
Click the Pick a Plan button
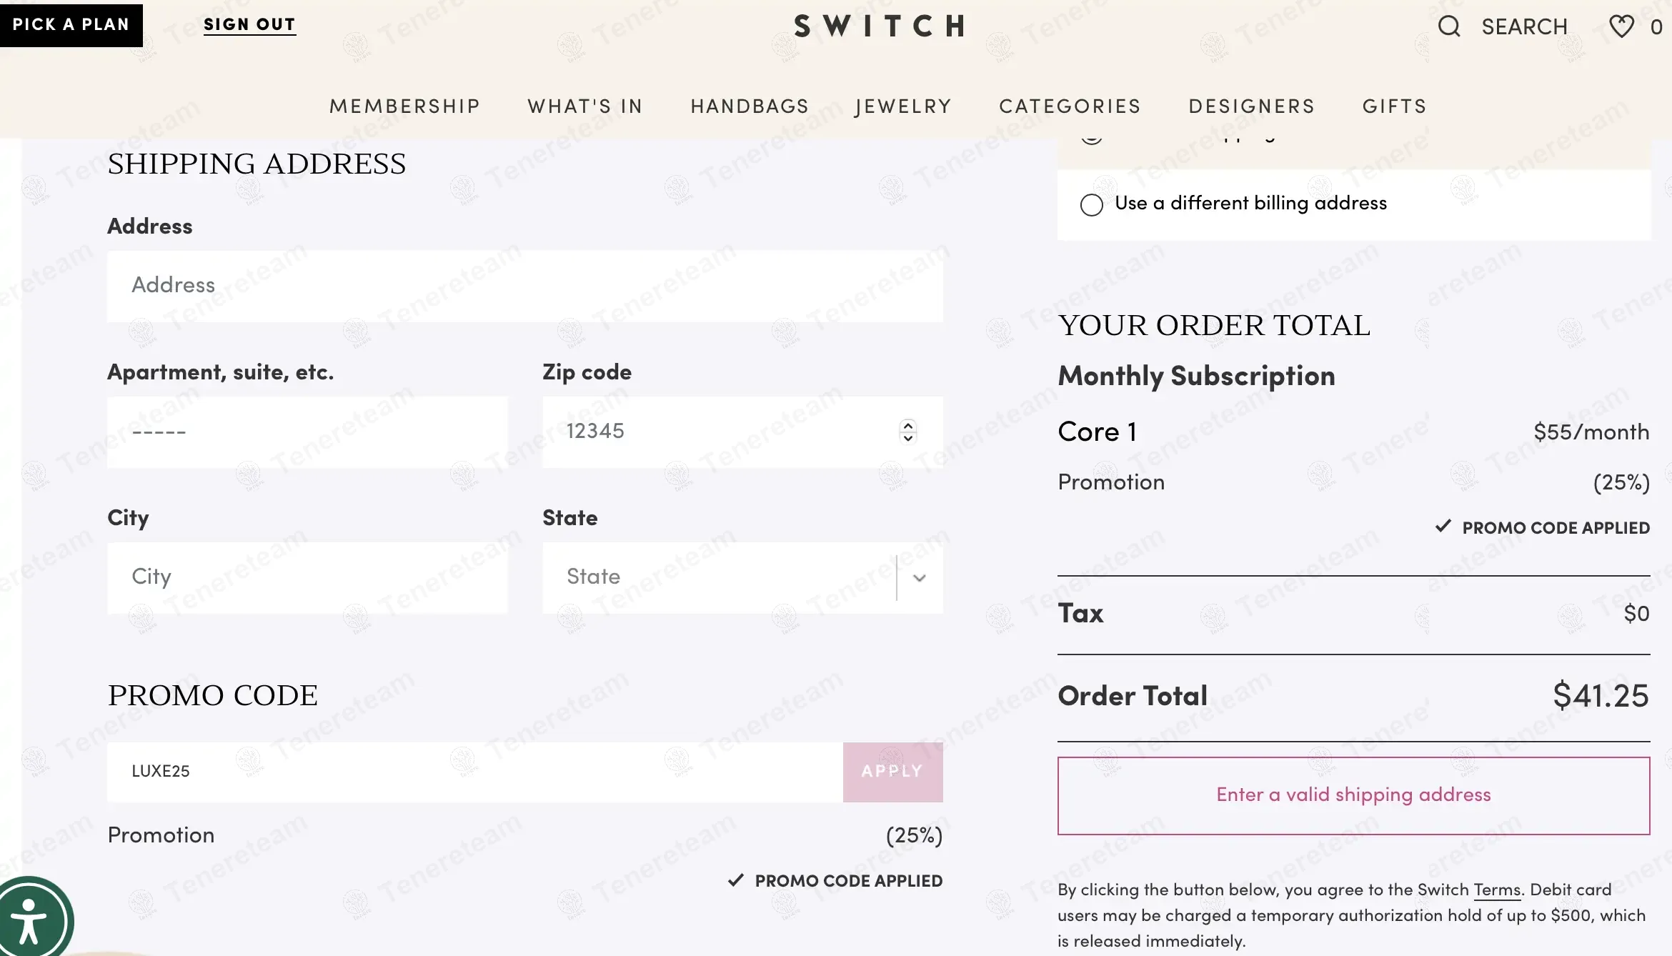(x=71, y=25)
